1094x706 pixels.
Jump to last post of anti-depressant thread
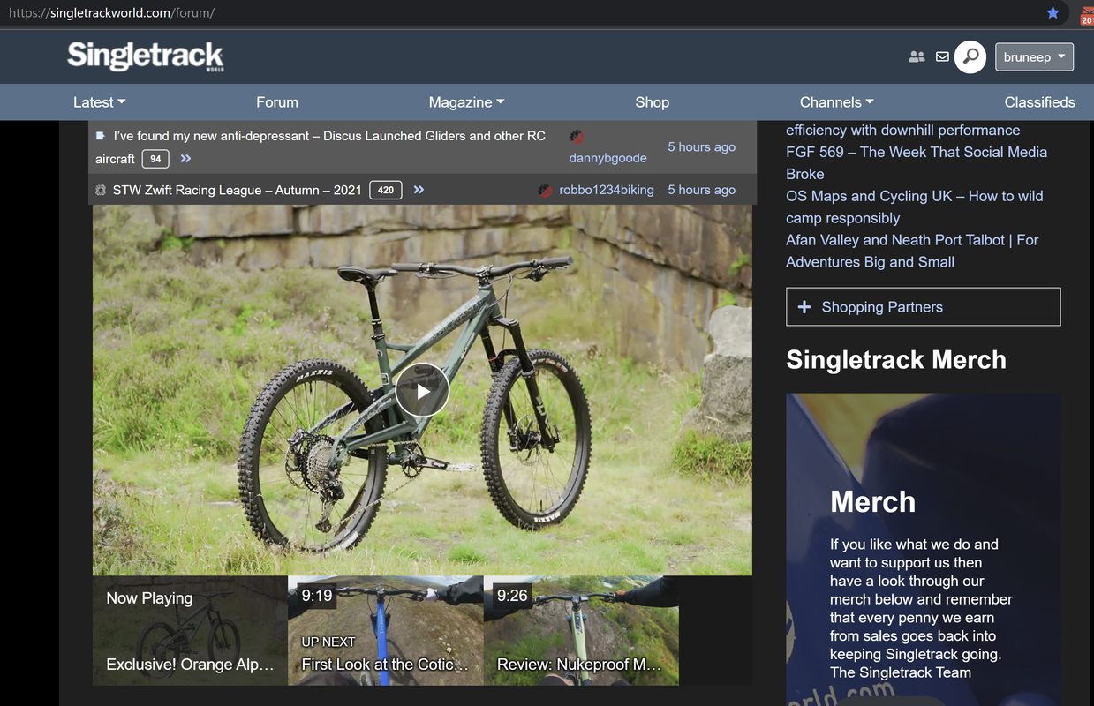point(185,159)
